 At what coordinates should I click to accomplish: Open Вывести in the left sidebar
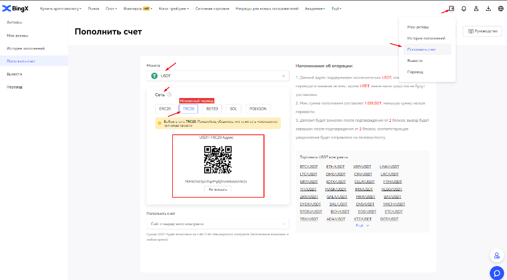pos(34,74)
